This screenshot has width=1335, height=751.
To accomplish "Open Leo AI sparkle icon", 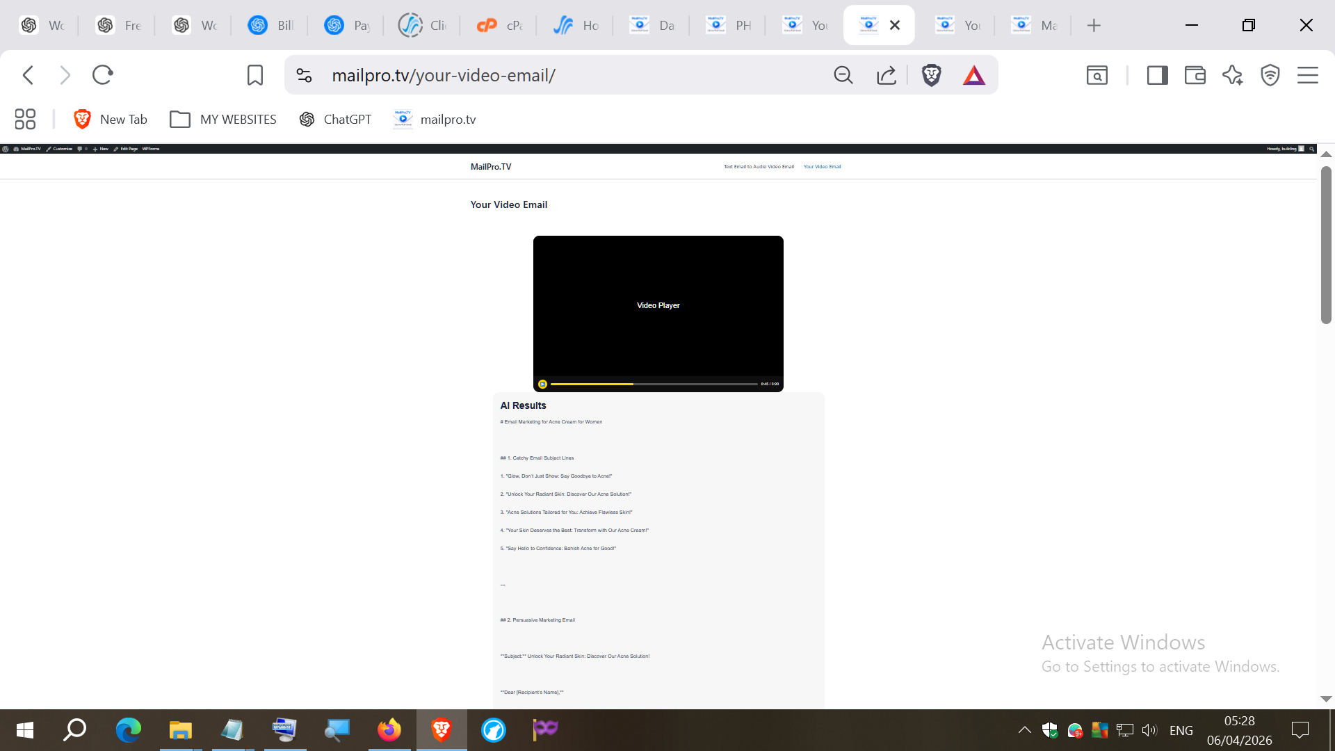I will (1232, 75).
